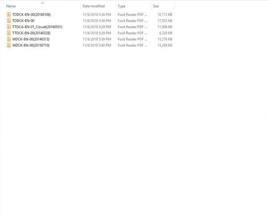Click sort direction arrow above Name column
Viewport: 268px width, 215px height.
[x=42, y=3]
